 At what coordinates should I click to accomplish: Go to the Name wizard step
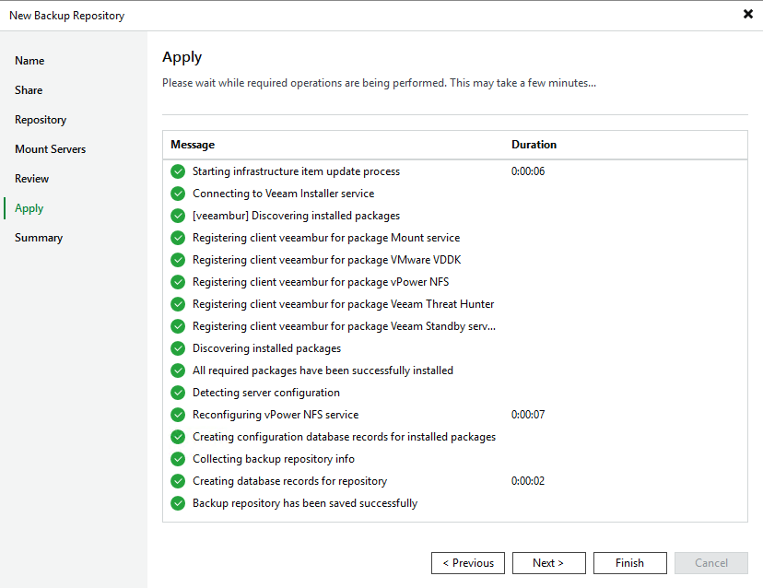[29, 61]
